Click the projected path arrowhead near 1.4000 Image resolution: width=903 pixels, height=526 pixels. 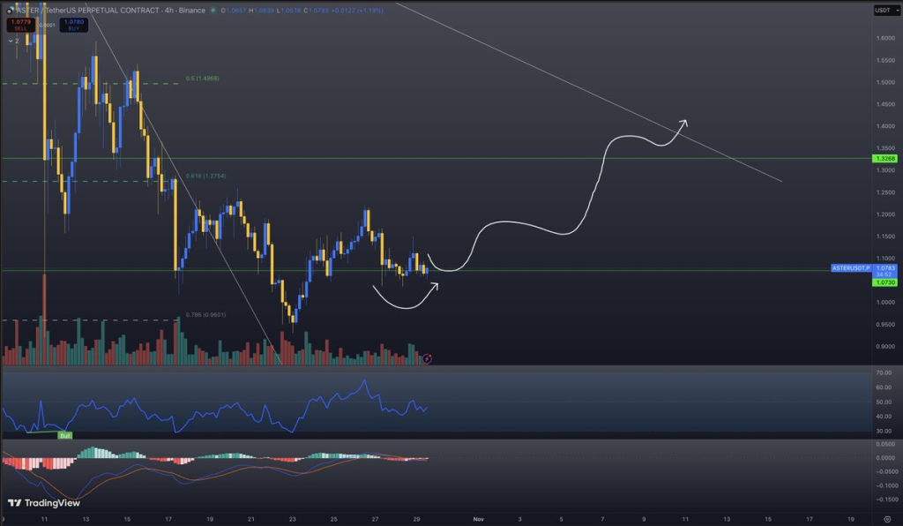tap(684, 122)
